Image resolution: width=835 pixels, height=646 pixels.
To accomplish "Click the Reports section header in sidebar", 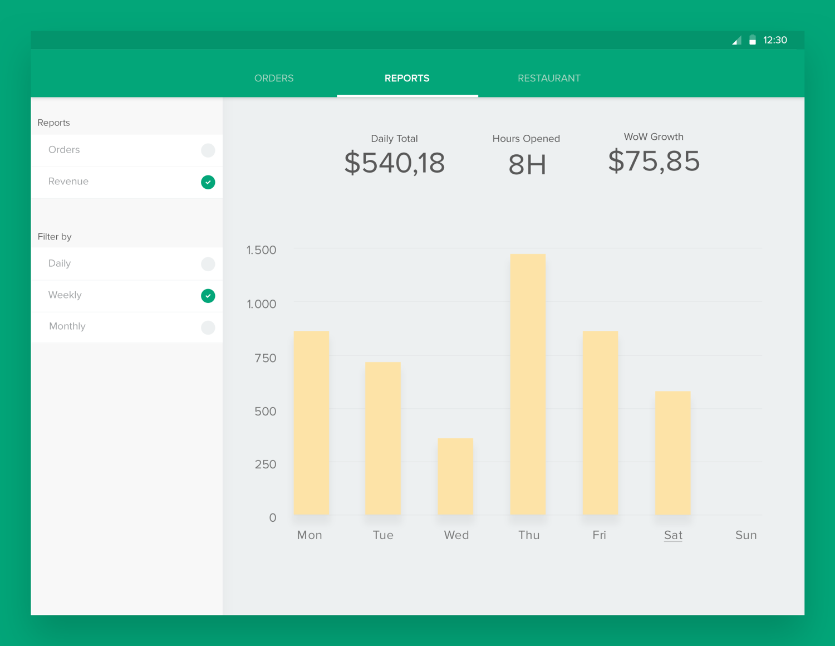I will (x=53, y=123).
